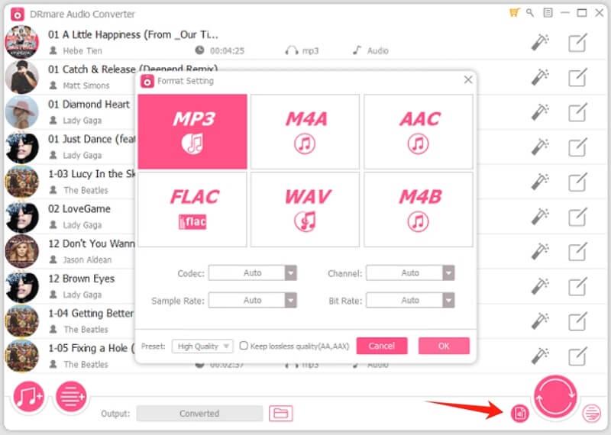Viewport: 611px width, 435px height.
Task: Click the 00:04:25 duration text
Action: click(227, 50)
